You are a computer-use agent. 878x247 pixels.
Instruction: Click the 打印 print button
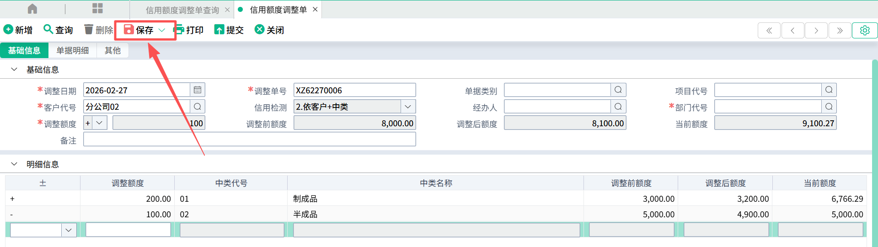(189, 30)
